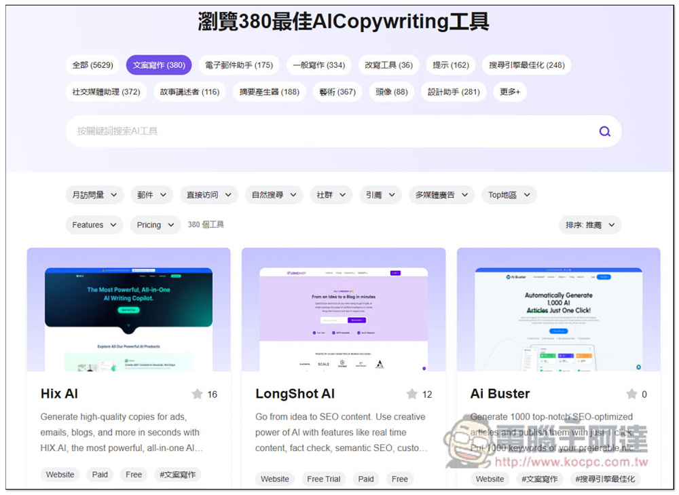Click the Website tag on Ai Buster card
Image resolution: width=679 pixels, height=495 pixels.
[490, 479]
